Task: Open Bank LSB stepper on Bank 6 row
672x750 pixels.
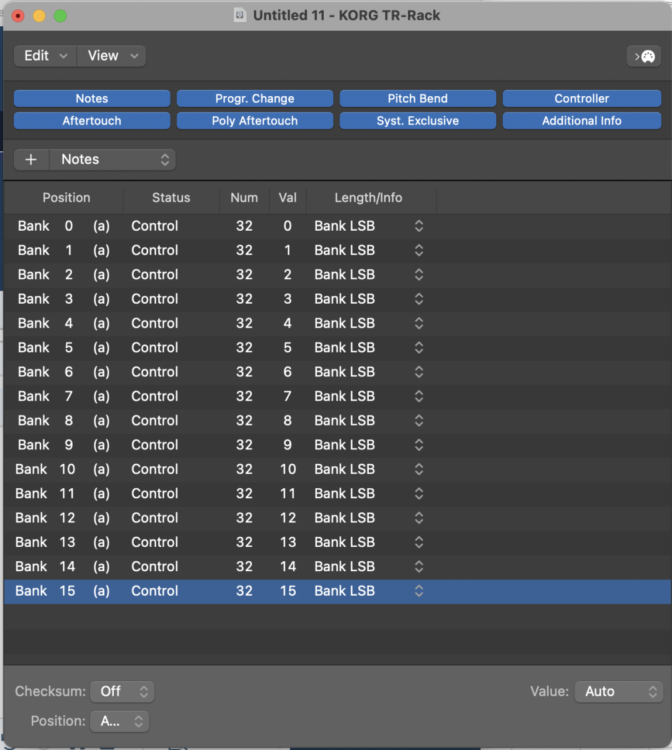Action: [419, 372]
